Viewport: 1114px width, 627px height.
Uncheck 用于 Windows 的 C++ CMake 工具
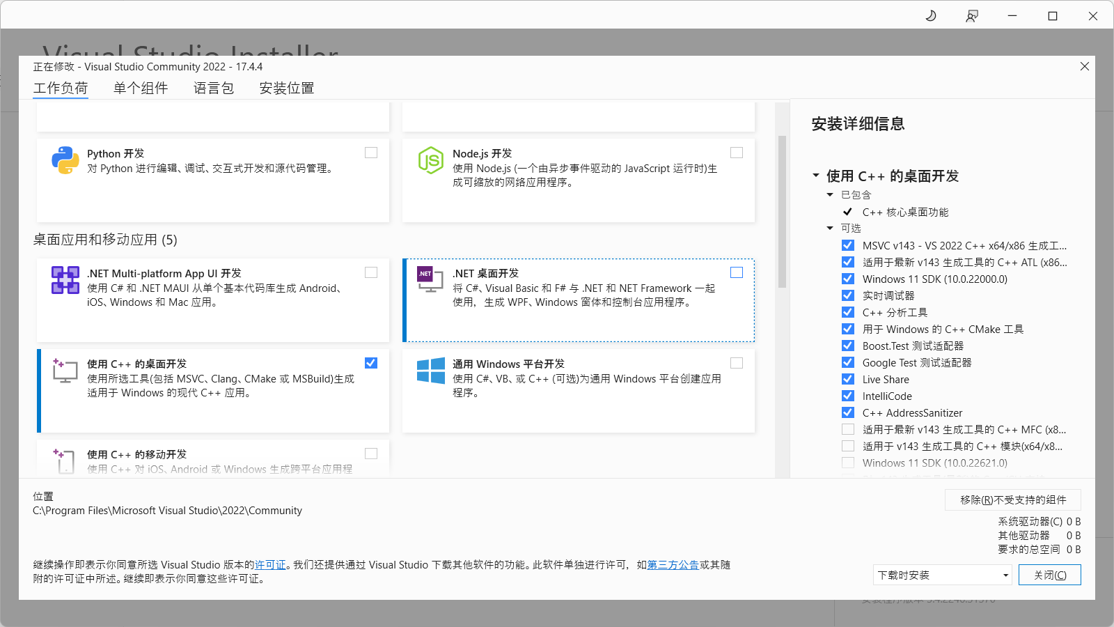click(x=848, y=329)
